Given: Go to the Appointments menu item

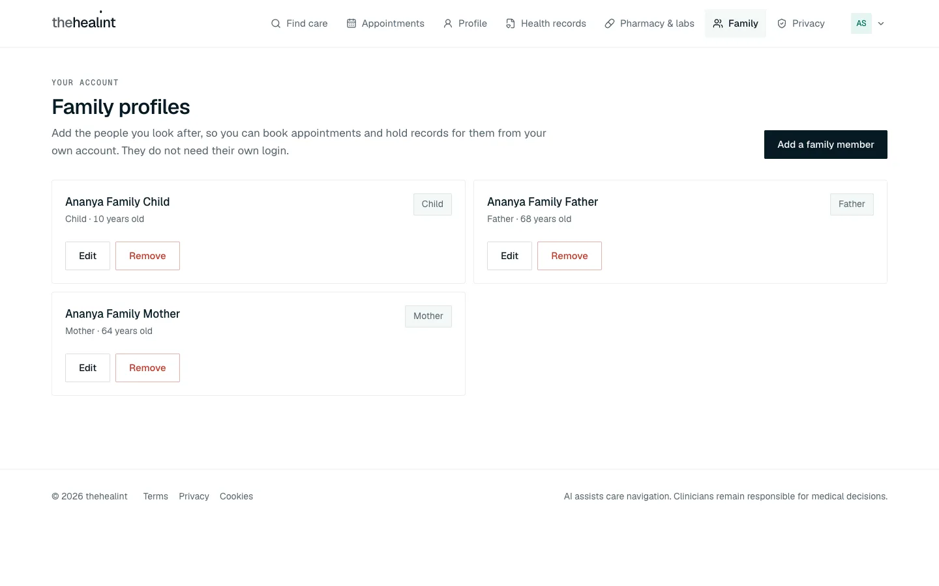Looking at the screenshot, I should [x=385, y=23].
